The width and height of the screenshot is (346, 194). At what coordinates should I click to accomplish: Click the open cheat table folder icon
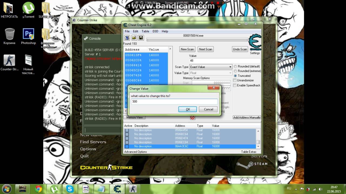tap(134, 38)
